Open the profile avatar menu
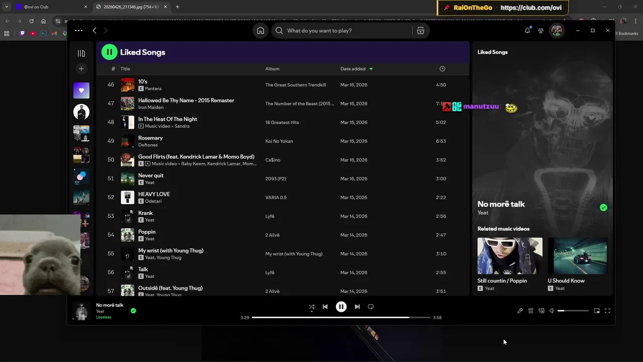Viewport: 643px width, 362px height. click(557, 31)
